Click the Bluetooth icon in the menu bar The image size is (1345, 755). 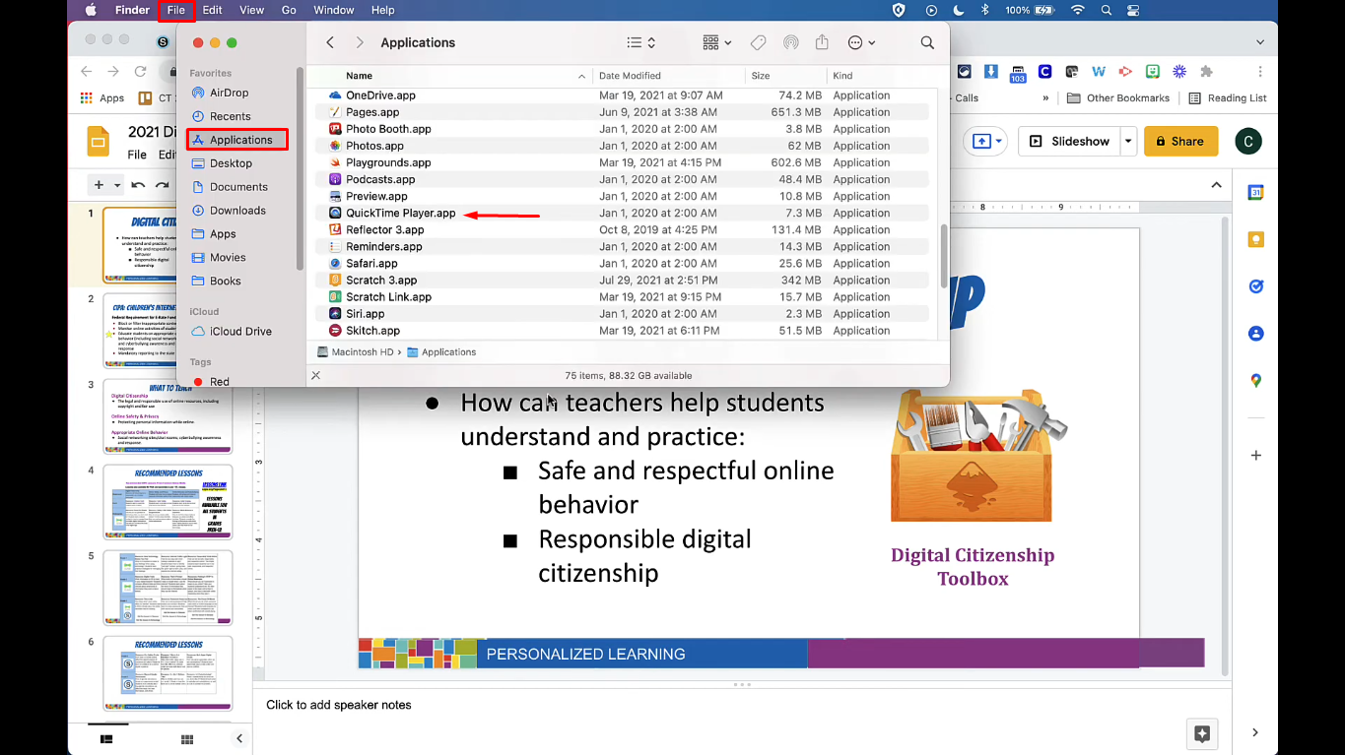click(x=984, y=10)
